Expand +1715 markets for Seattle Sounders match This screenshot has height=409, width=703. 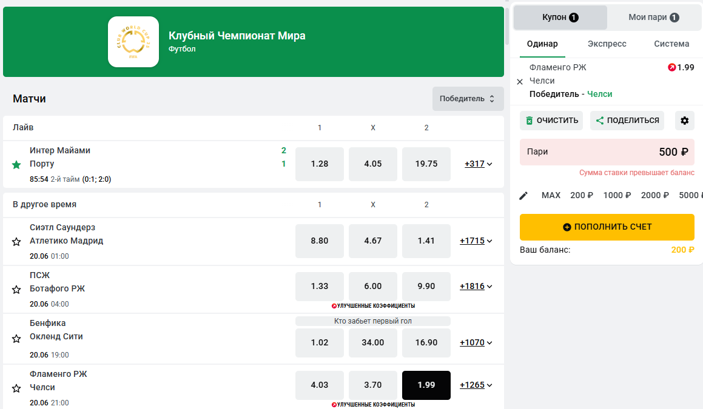[x=476, y=241]
